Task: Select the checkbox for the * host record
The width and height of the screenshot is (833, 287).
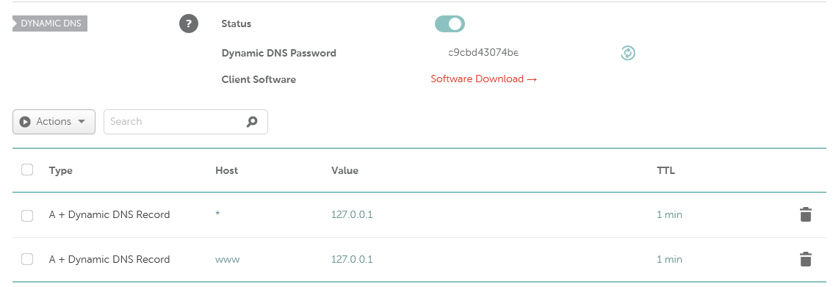Action: 27,215
